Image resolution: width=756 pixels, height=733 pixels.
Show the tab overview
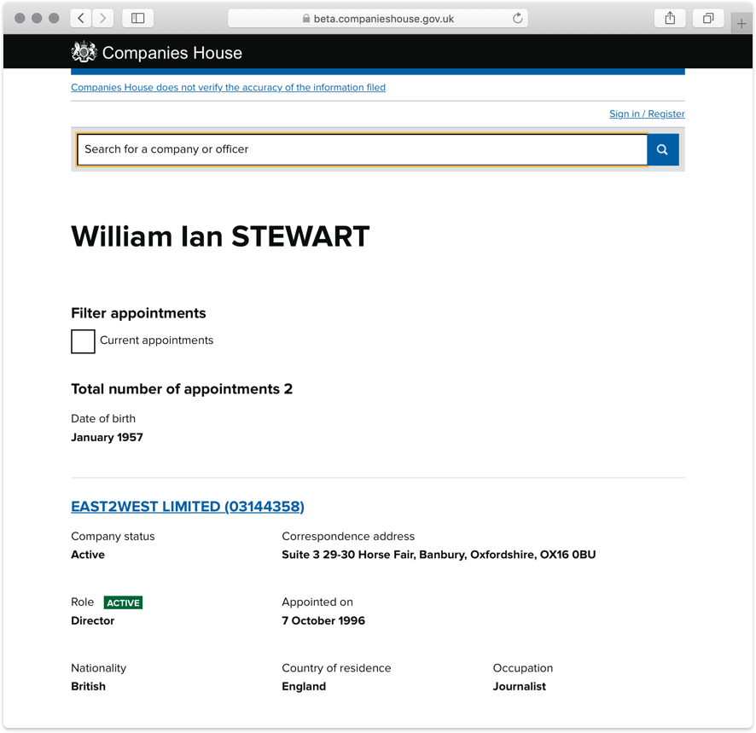tap(708, 18)
